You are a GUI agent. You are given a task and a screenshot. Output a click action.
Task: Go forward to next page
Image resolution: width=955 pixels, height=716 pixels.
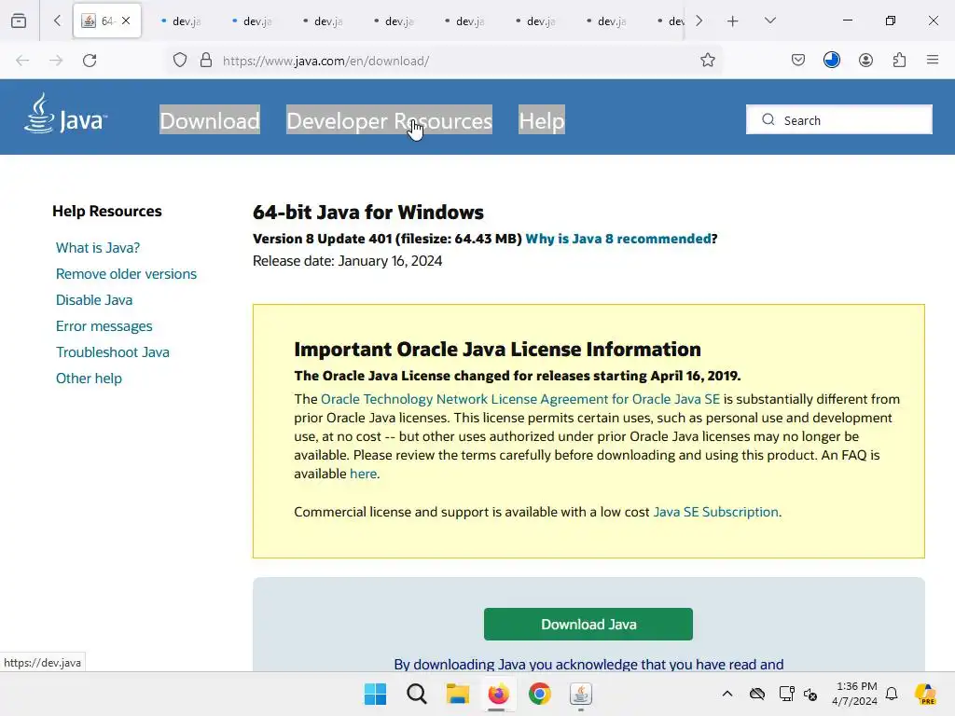(56, 61)
